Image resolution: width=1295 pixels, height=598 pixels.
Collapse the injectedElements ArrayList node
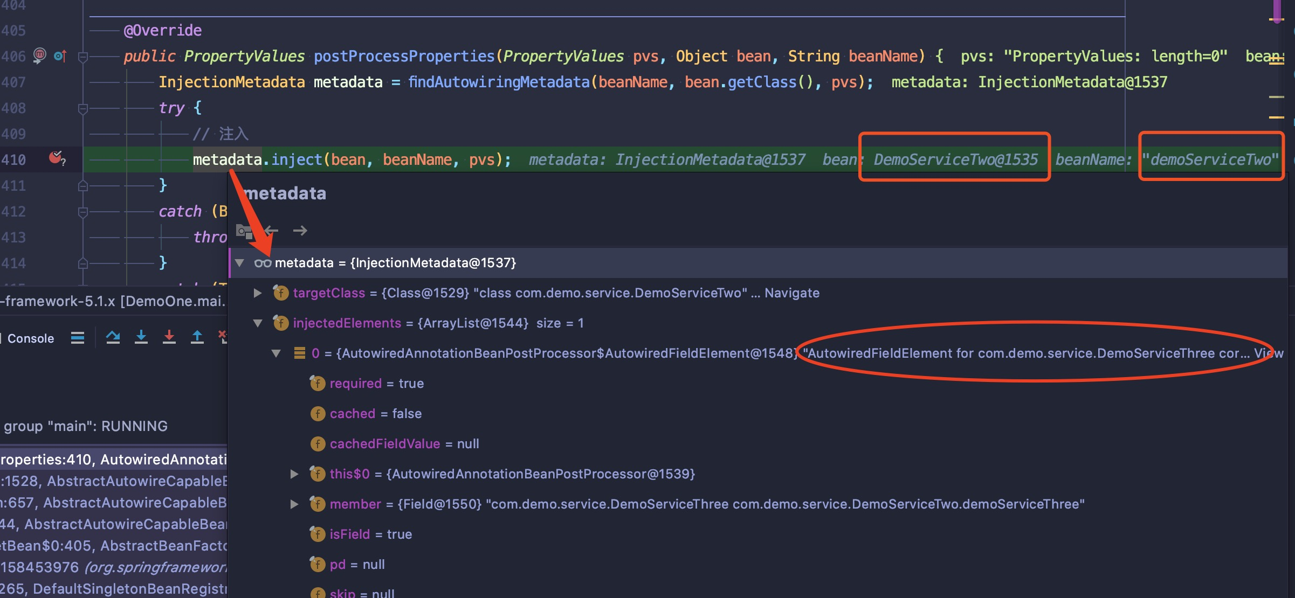(258, 323)
